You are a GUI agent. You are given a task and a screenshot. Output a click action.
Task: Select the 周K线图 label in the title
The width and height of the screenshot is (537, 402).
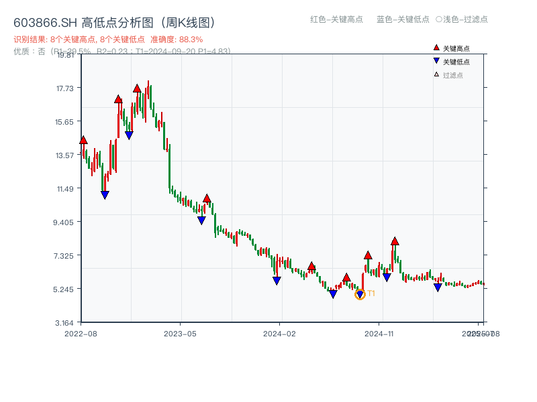188,21
